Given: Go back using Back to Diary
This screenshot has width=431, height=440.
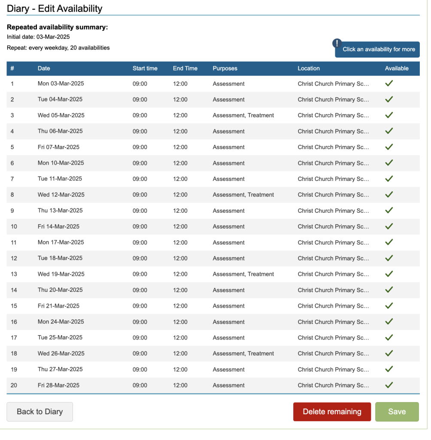Looking at the screenshot, I should click(x=39, y=412).
